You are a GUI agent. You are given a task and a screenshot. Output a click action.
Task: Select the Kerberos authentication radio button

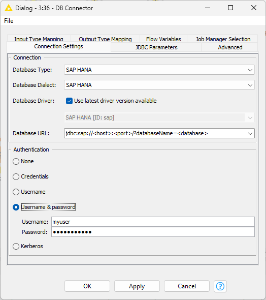click(16, 246)
